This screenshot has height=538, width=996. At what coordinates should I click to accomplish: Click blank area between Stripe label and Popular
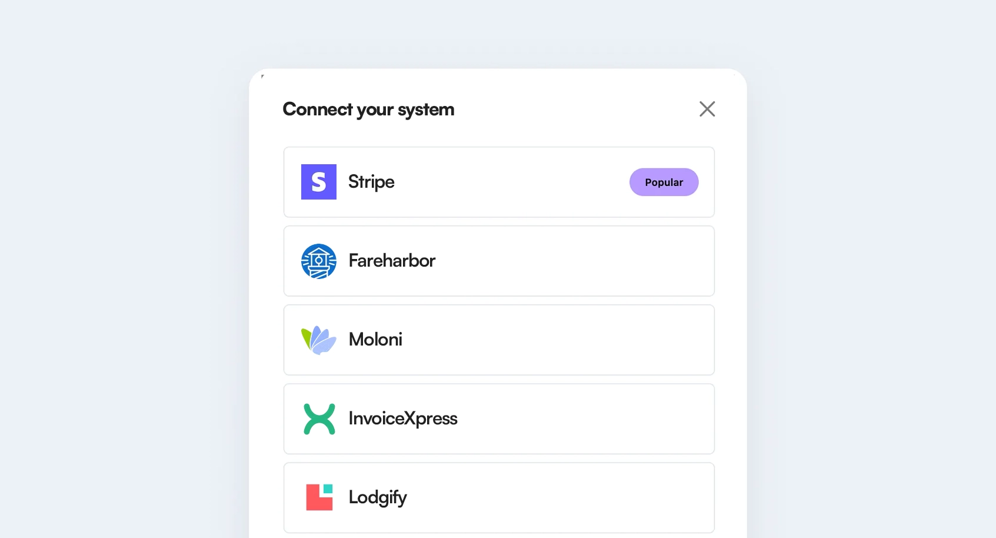[512, 182]
